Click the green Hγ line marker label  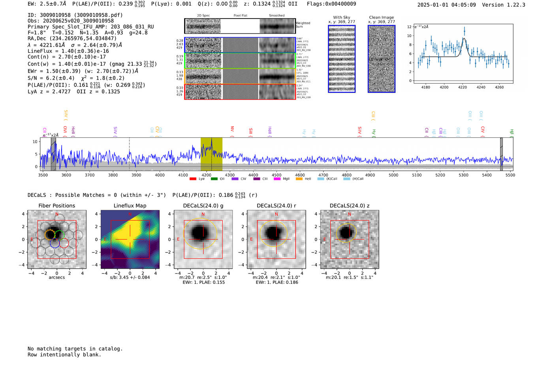(374, 132)
